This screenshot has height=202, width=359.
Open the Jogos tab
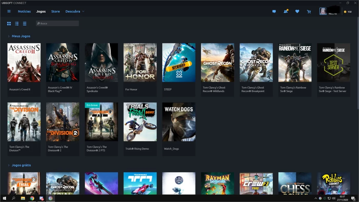click(x=41, y=12)
